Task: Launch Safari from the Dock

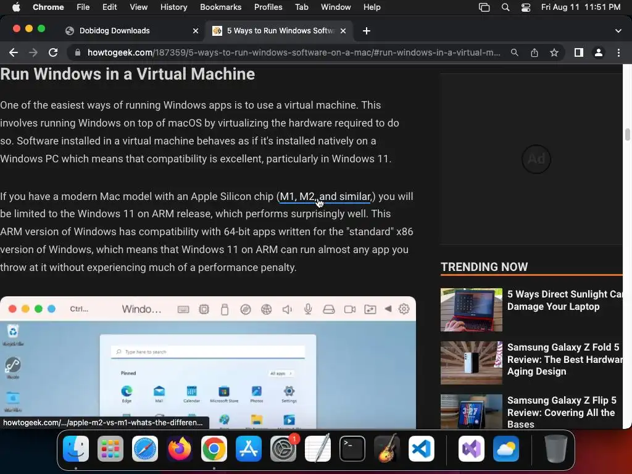Action: 144,449
